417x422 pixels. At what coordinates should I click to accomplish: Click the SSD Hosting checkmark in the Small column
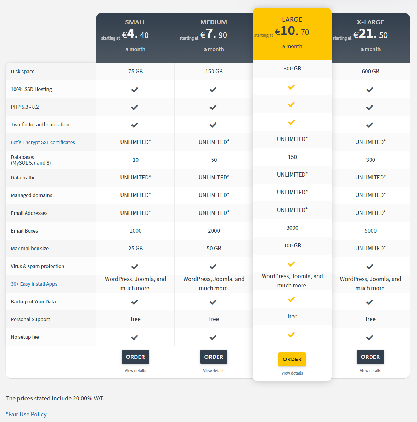[135, 90]
